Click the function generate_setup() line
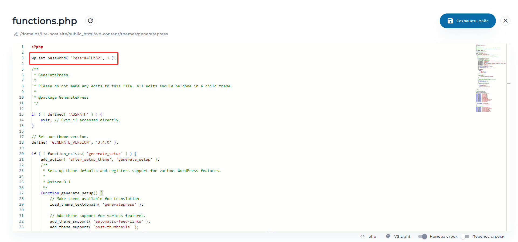Viewport: 518px width, 242px height. [x=71, y=193]
